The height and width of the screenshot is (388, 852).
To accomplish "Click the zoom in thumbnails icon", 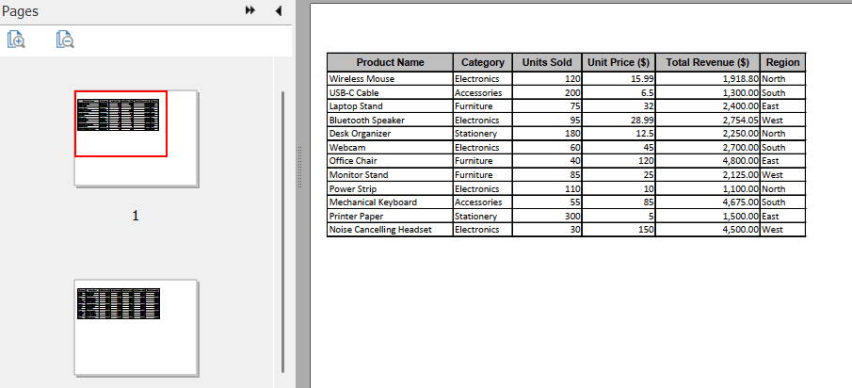I will [16, 40].
